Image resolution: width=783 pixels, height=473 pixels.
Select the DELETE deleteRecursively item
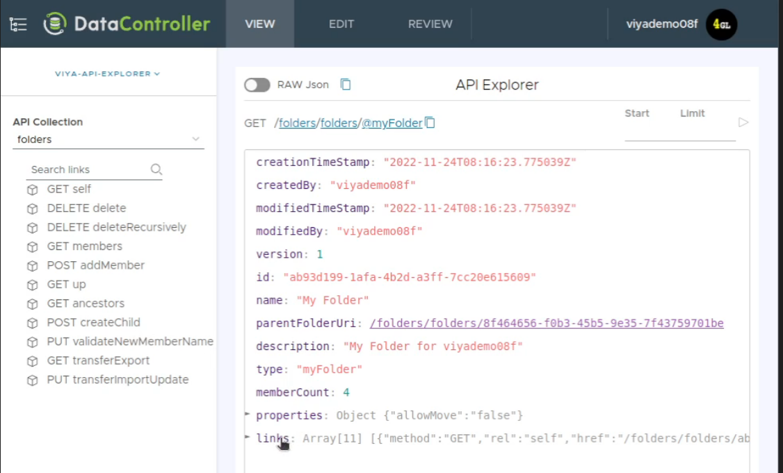click(x=116, y=227)
